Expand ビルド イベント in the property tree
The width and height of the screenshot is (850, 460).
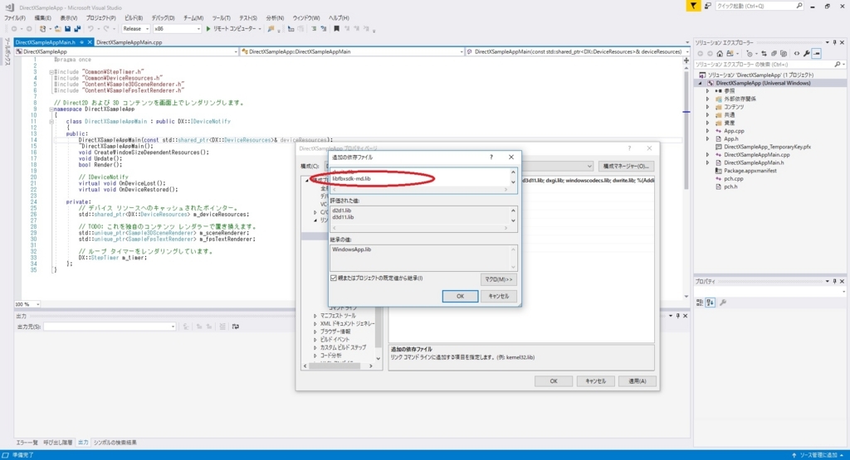[315, 339]
